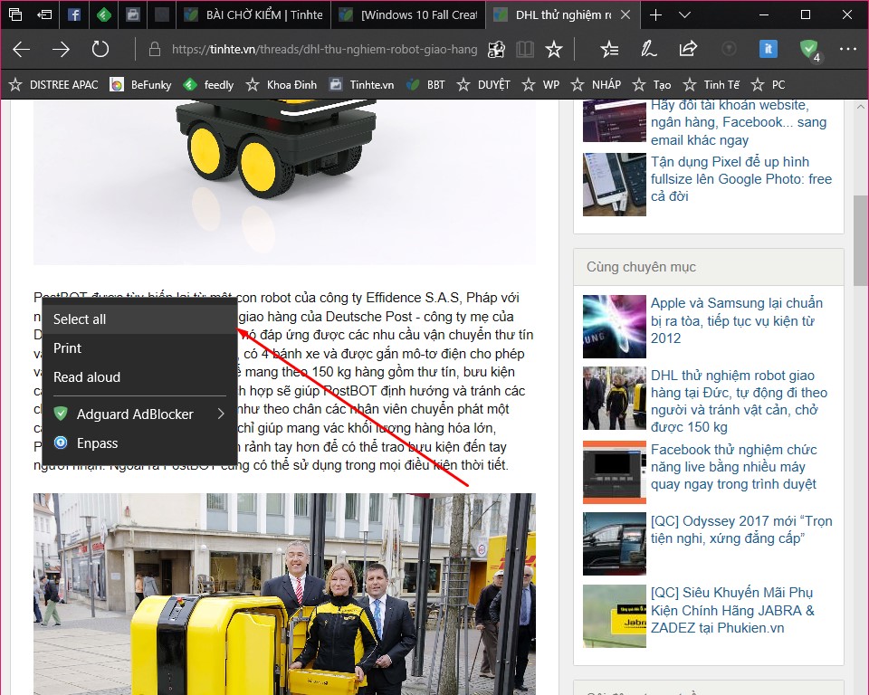
Task: Set aside the open tabs
Action: [44, 15]
